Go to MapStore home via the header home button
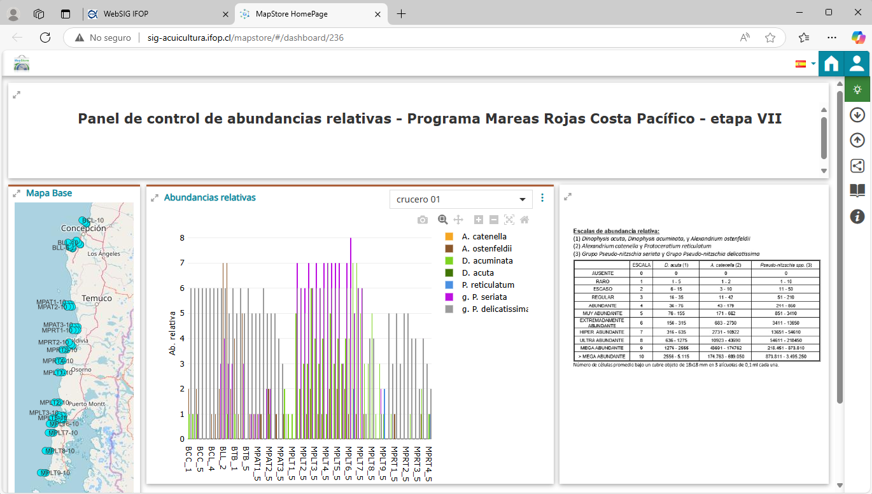Image resolution: width=872 pixels, height=494 pixels. click(831, 64)
